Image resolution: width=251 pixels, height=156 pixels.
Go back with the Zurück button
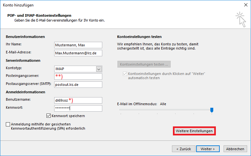pyautogui.click(x=184, y=149)
